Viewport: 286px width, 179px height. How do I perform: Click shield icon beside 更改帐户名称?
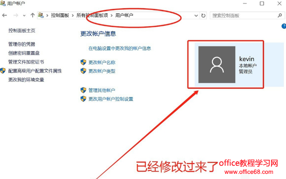pos(83,62)
